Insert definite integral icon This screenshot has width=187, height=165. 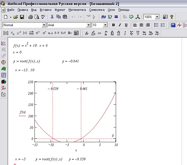coord(106,33)
